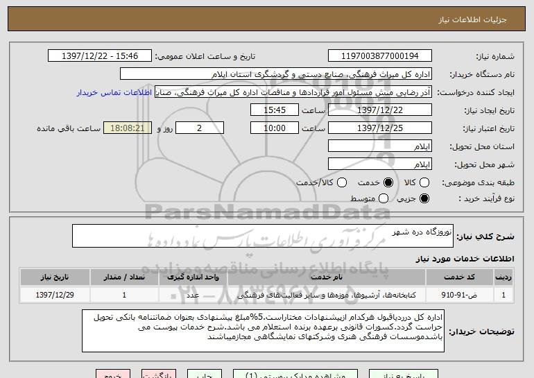The width and height of the screenshot is (534, 378).
Task: Click the ردیف column header
Action: [x=503, y=277]
